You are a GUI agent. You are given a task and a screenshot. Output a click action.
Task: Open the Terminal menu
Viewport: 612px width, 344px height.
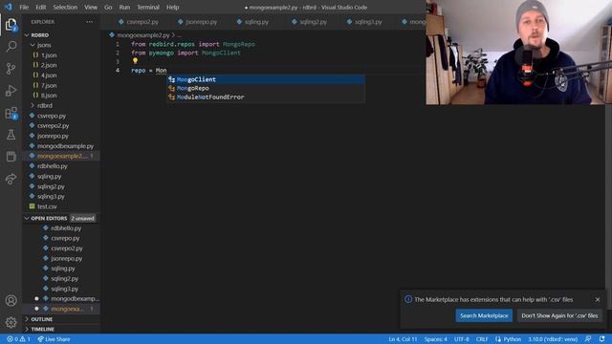pos(148,7)
